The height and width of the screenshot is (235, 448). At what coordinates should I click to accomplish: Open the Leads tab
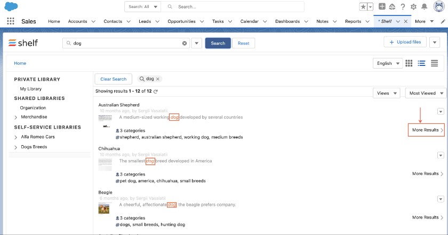point(145,21)
